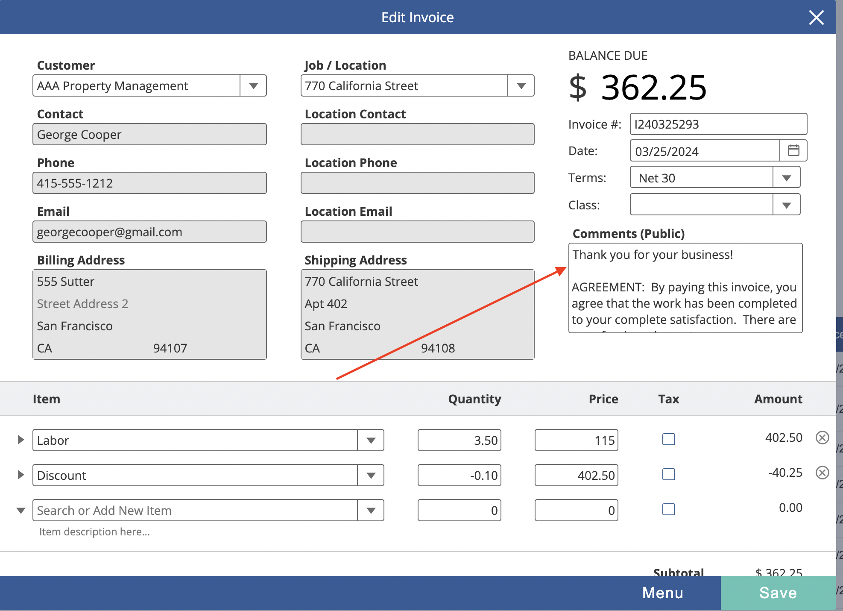Open the Class dropdown
Viewport: 843px width, 611px height.
[x=787, y=205]
